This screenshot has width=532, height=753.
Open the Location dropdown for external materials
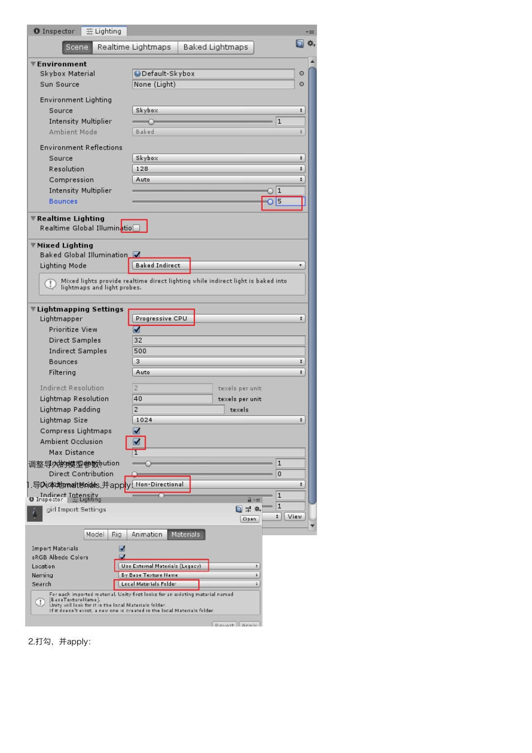pyautogui.click(x=189, y=566)
